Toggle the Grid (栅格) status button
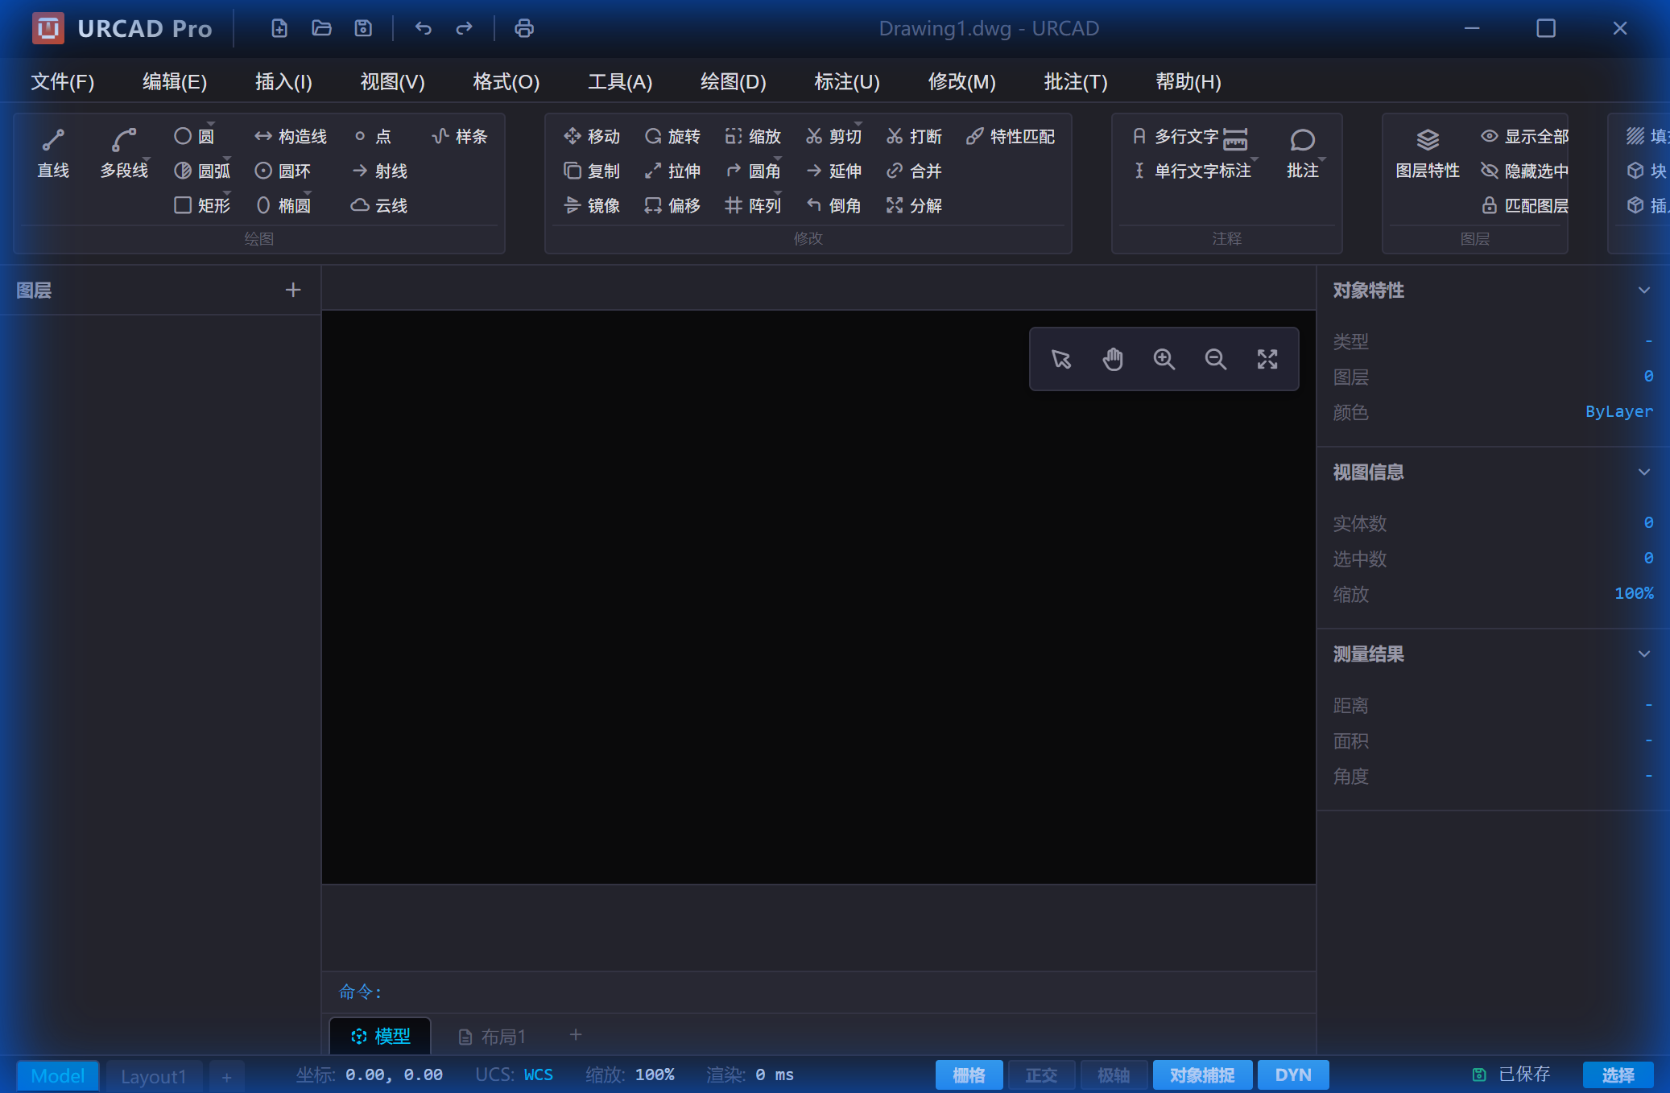 coord(969,1075)
